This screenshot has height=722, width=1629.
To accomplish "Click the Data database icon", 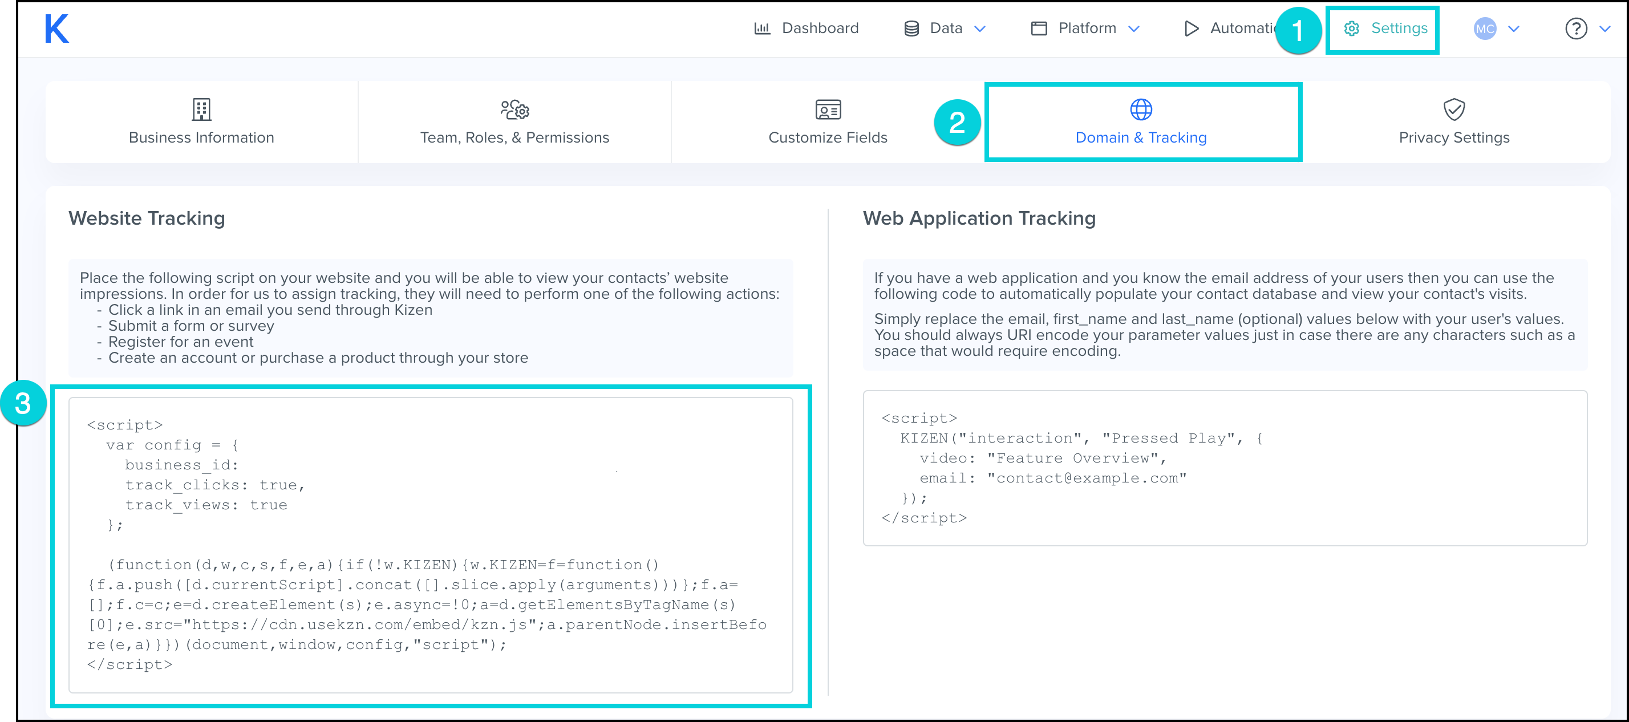I will coord(911,29).
